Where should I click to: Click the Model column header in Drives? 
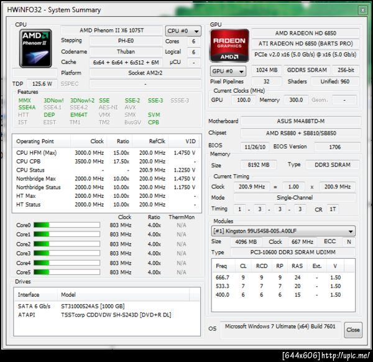(123, 295)
